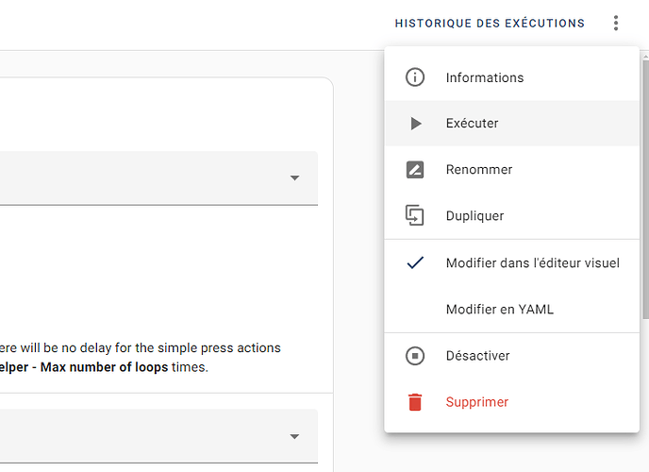The image size is (649, 472).
Task: Open the three-dot overflow menu
Action: click(616, 24)
